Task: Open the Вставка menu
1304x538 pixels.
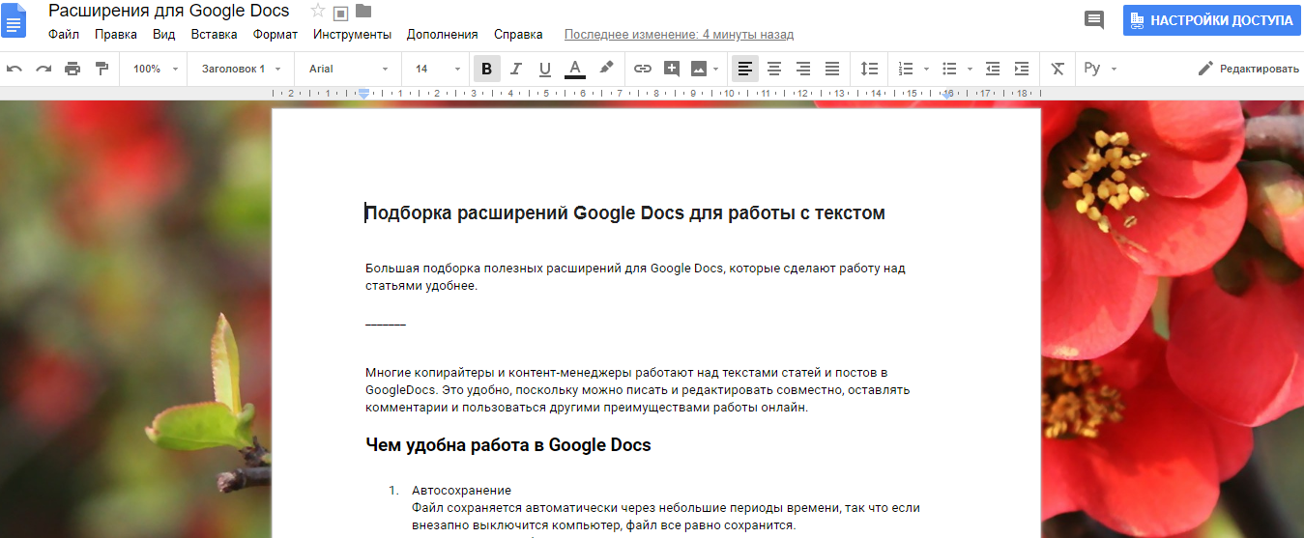Action: (214, 34)
